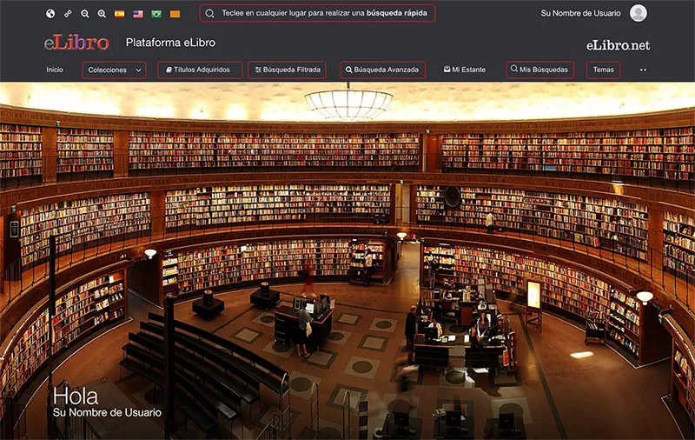The width and height of the screenshot is (695, 440).
Task: Click the globe icon in top bar
Action: click(x=50, y=14)
